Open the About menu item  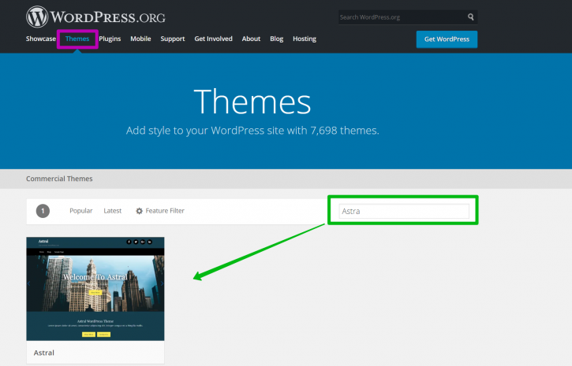tap(251, 39)
